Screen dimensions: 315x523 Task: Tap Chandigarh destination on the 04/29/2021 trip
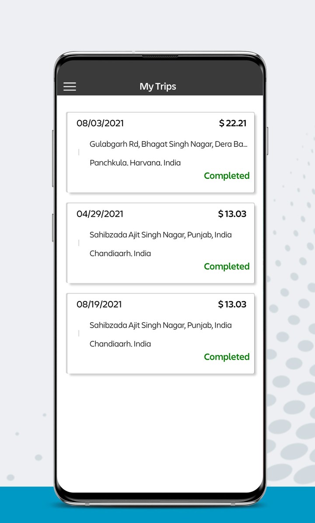tap(120, 253)
